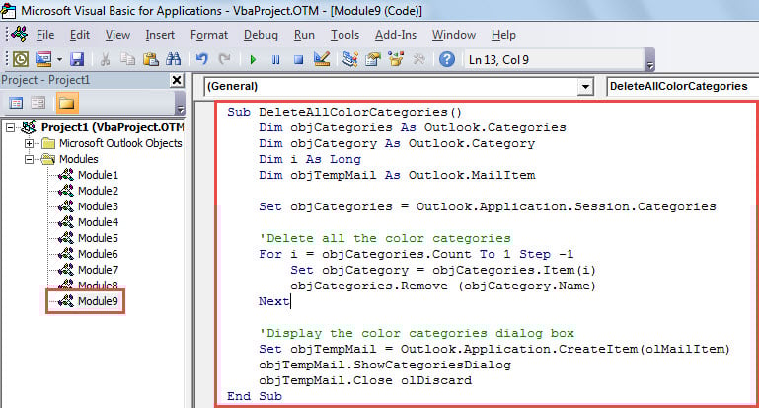
Task: Open the Window menu
Action: pyautogui.click(x=454, y=35)
